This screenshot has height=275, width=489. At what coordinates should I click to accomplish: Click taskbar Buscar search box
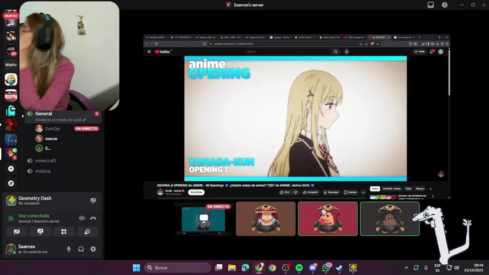tap(178, 268)
